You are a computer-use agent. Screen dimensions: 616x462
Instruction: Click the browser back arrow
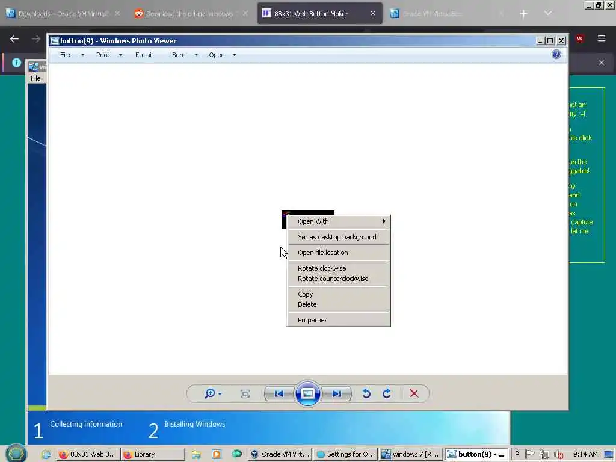(14, 38)
